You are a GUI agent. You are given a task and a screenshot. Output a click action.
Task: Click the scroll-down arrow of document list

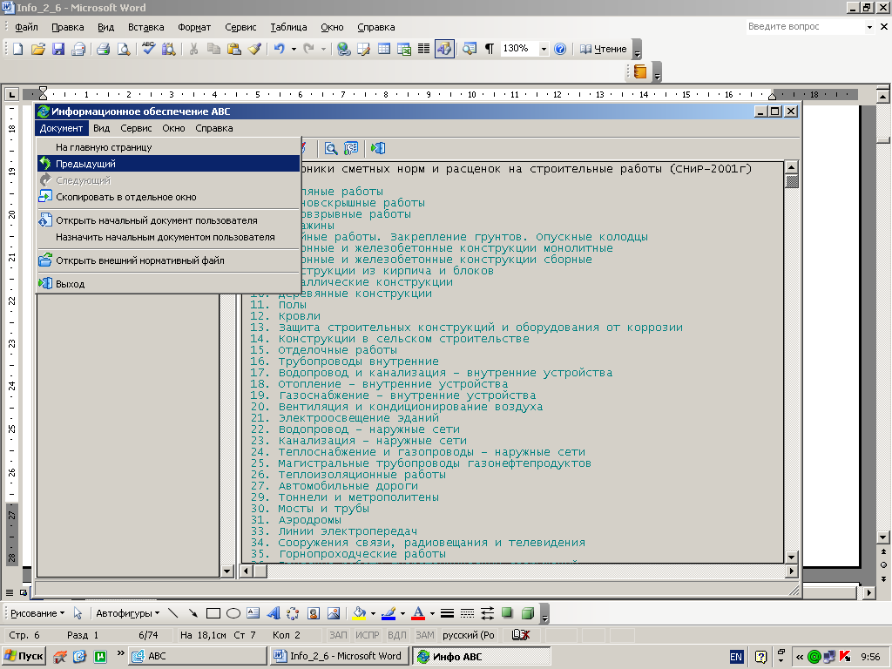pos(792,557)
